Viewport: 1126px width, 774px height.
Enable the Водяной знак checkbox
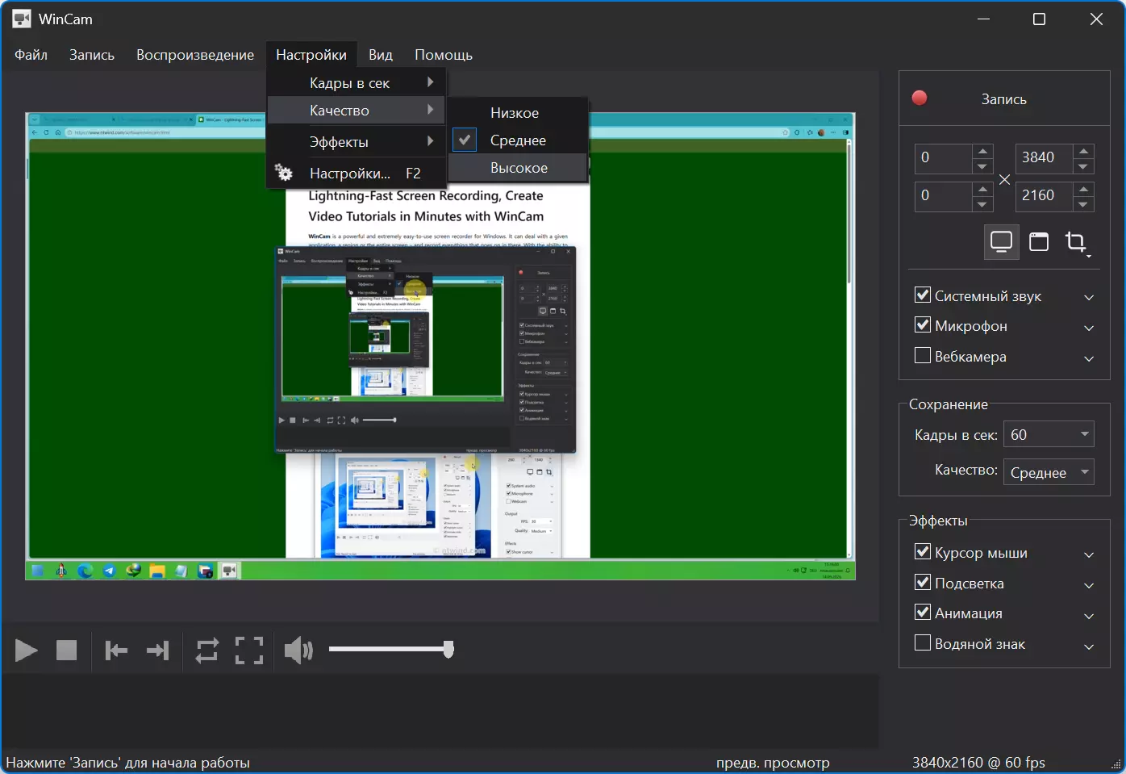[x=923, y=643]
